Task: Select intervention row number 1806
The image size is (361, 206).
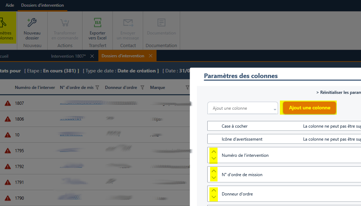Action: coord(19,119)
